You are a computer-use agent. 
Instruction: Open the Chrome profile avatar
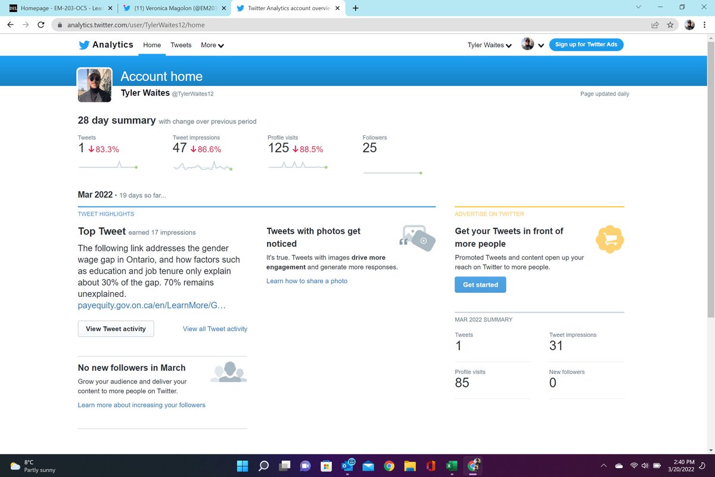(x=689, y=25)
